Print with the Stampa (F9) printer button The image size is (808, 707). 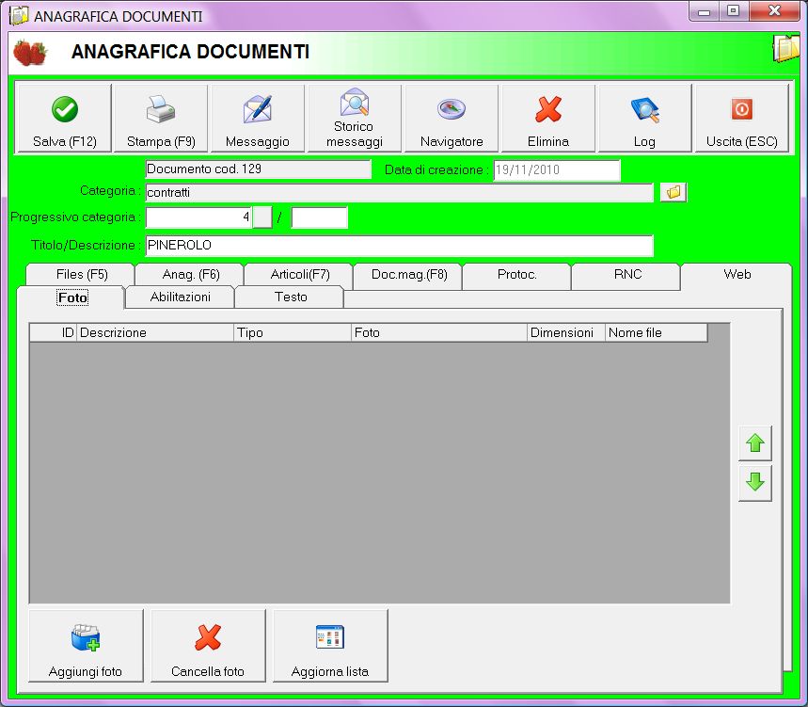pos(161,119)
